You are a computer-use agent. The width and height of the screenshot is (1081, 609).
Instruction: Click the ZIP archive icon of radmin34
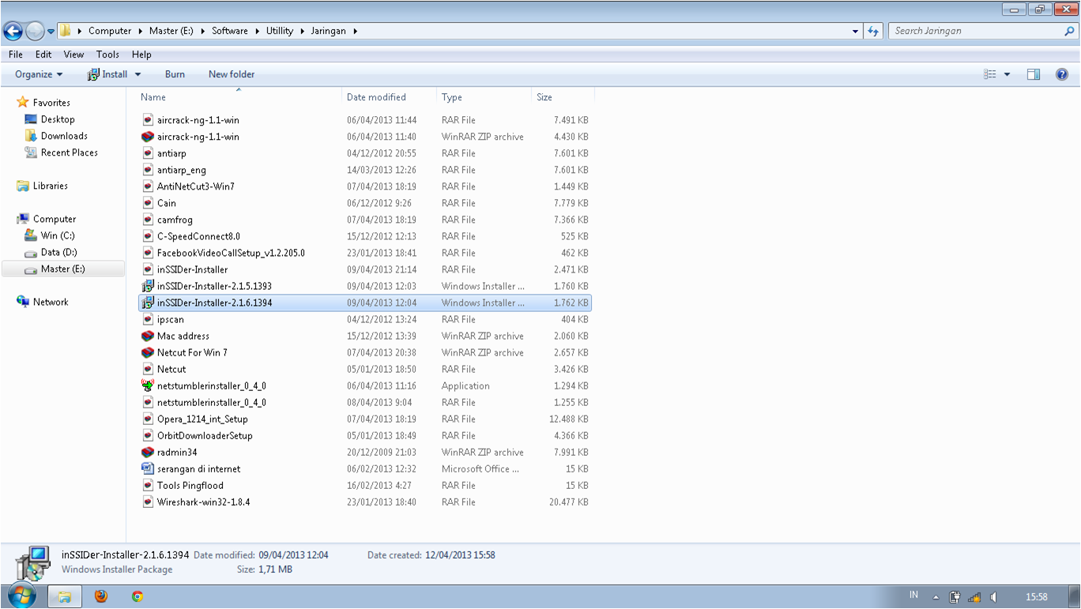[x=148, y=452]
